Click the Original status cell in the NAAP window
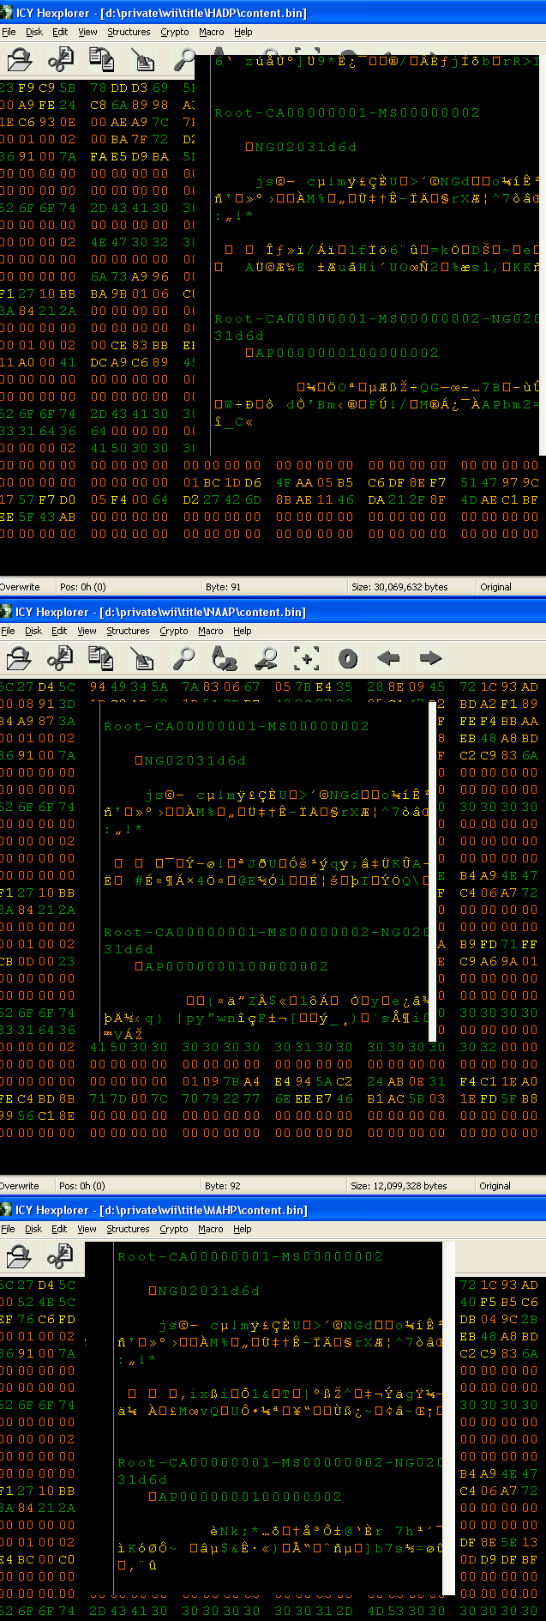This screenshot has width=546, height=1621. pos(495,1186)
